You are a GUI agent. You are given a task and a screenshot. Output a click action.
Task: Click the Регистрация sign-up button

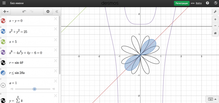point(181,3)
